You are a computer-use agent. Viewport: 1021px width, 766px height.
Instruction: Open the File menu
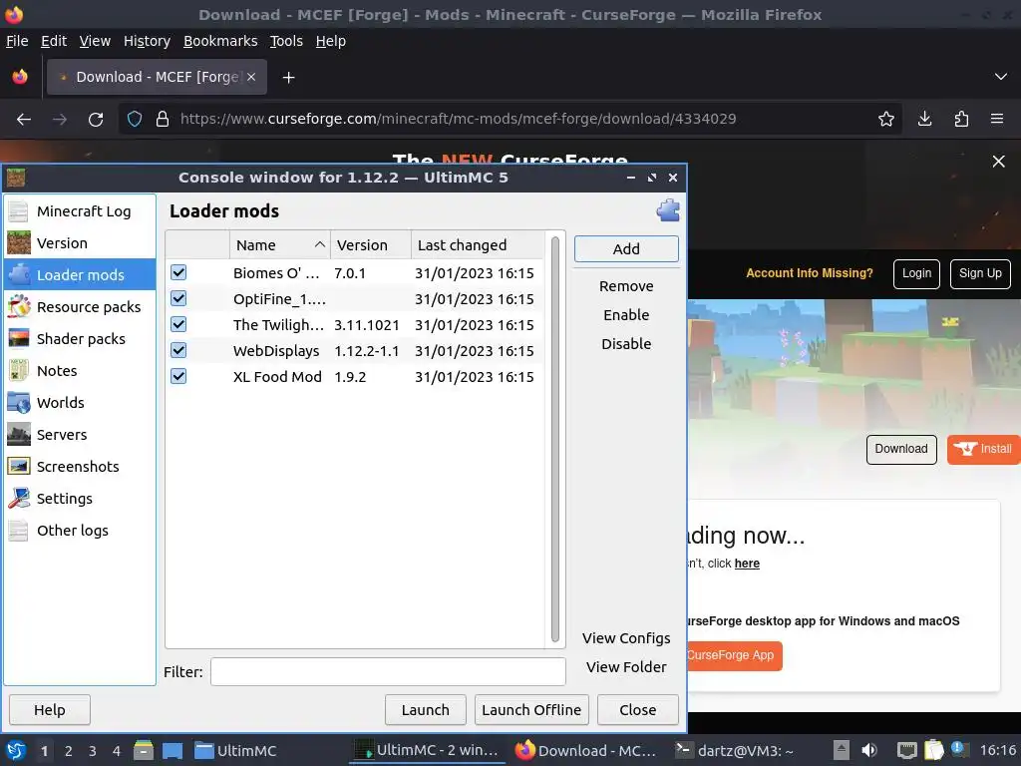pos(17,41)
